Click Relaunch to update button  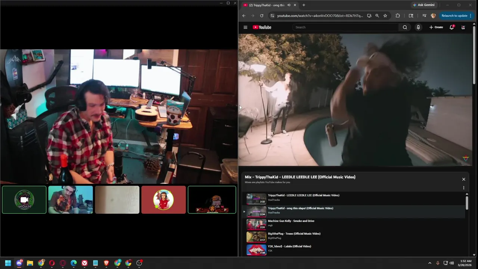click(456, 16)
